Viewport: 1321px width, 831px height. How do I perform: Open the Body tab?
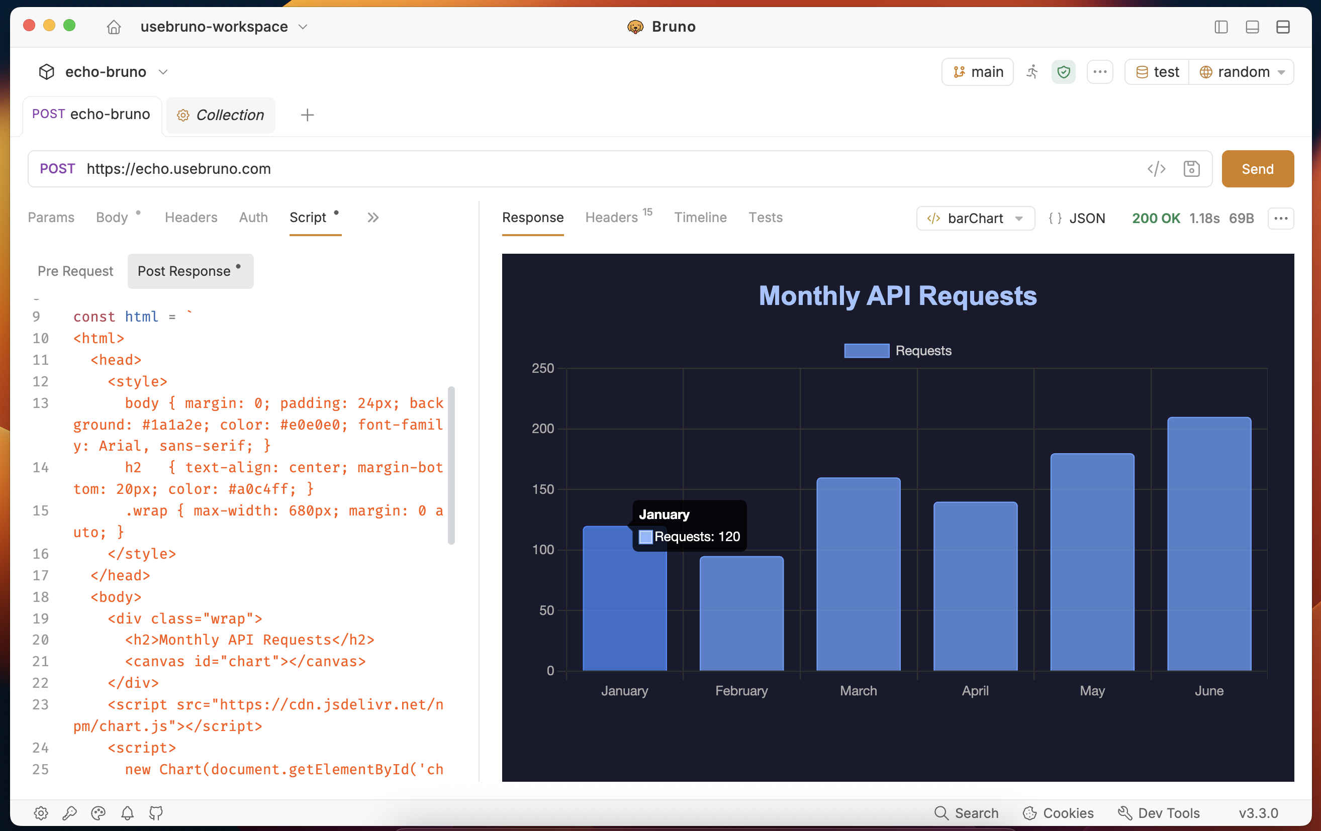[x=112, y=218]
